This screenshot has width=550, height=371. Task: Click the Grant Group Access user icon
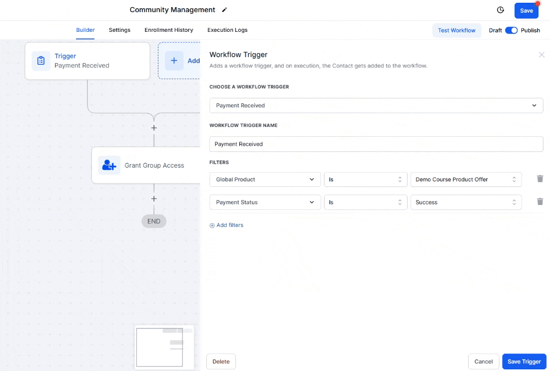109,165
